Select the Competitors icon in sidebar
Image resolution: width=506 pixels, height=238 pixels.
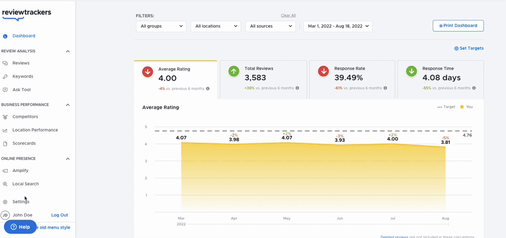tap(5, 117)
